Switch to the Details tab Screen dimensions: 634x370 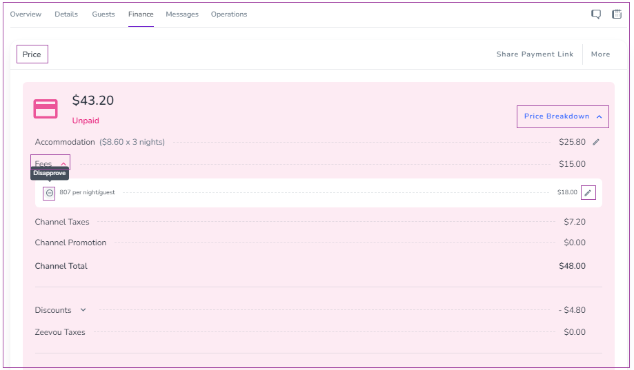66,14
